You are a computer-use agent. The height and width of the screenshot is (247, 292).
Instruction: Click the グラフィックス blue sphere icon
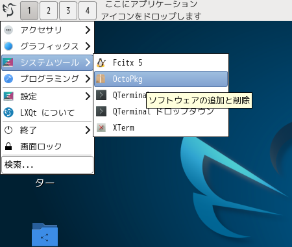tap(8, 46)
